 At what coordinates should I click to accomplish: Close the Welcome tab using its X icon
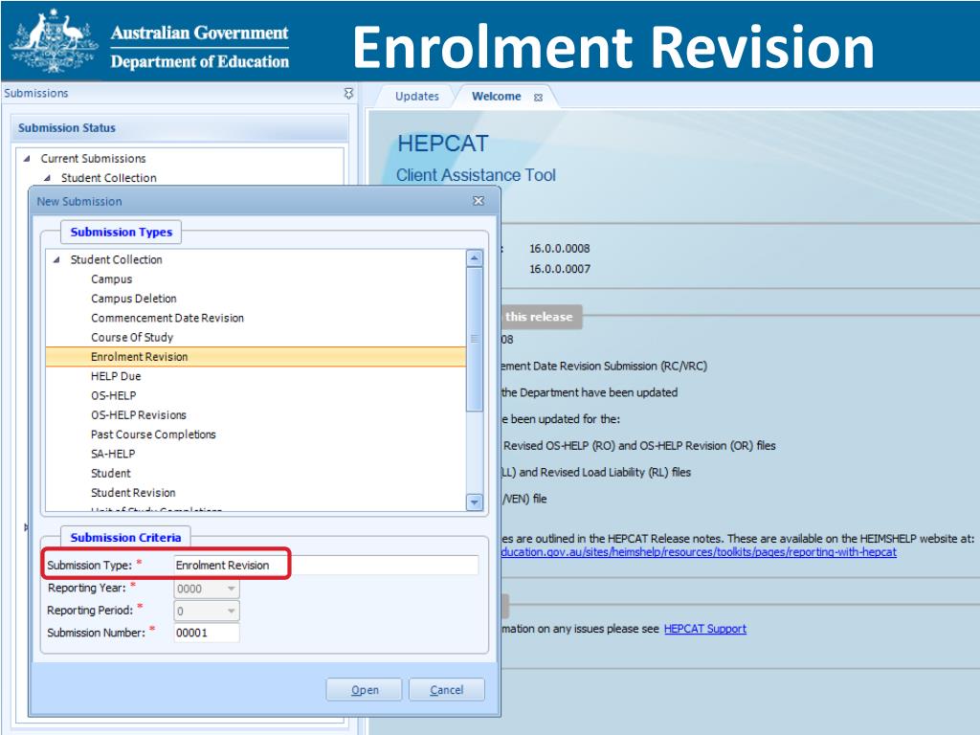[x=538, y=98]
